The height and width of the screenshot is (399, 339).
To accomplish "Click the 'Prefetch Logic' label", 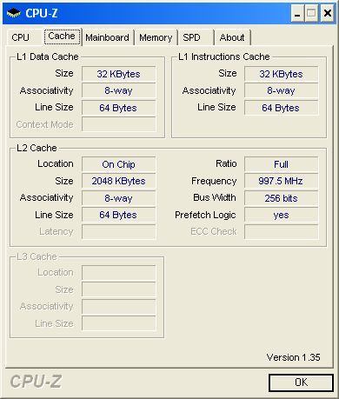I will point(205,215).
